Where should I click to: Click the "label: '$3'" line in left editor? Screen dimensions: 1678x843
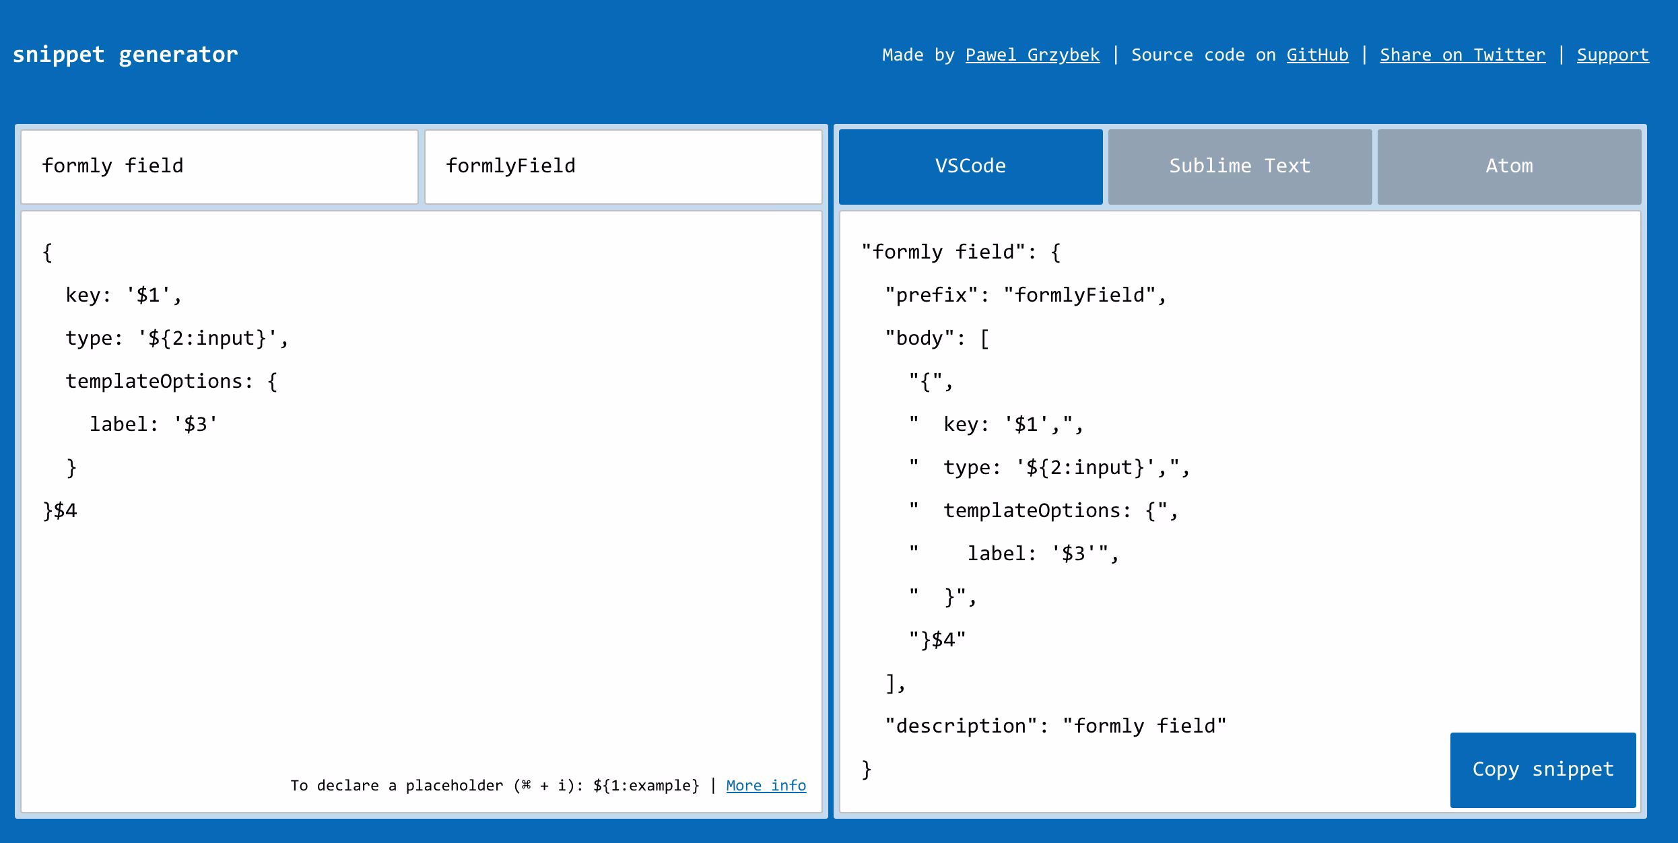point(154,425)
